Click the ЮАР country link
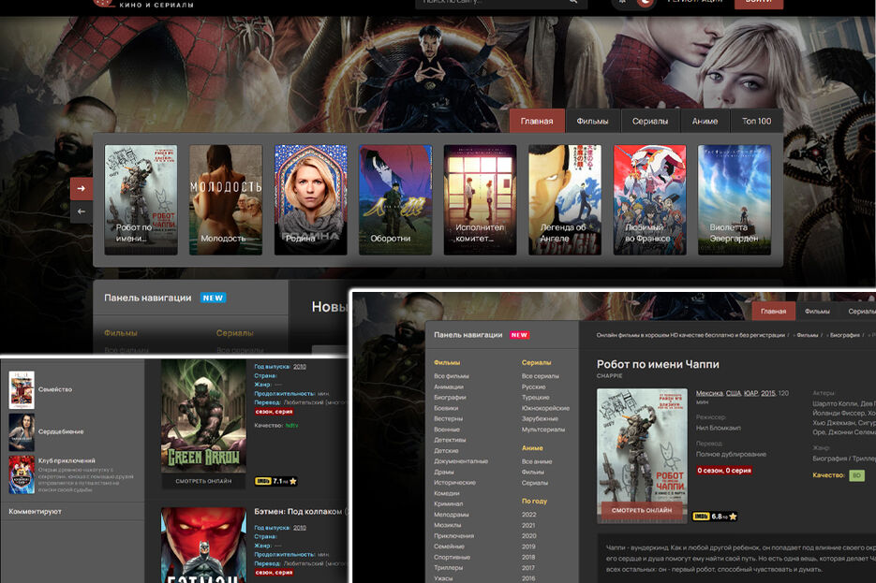Viewport: 876px width, 583px height. (x=751, y=393)
